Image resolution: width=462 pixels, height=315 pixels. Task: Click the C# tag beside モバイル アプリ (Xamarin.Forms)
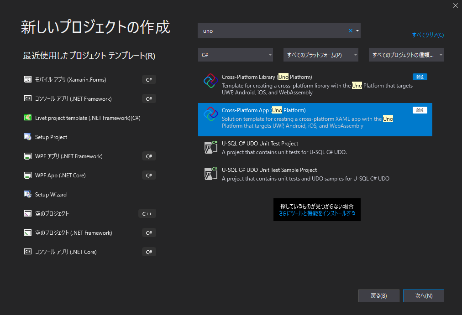point(149,79)
